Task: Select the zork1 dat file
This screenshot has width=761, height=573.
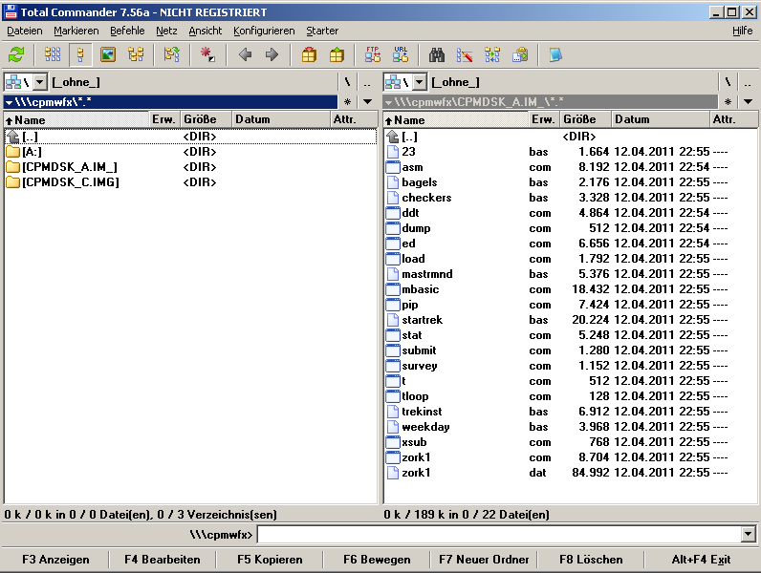Action: tap(570, 473)
